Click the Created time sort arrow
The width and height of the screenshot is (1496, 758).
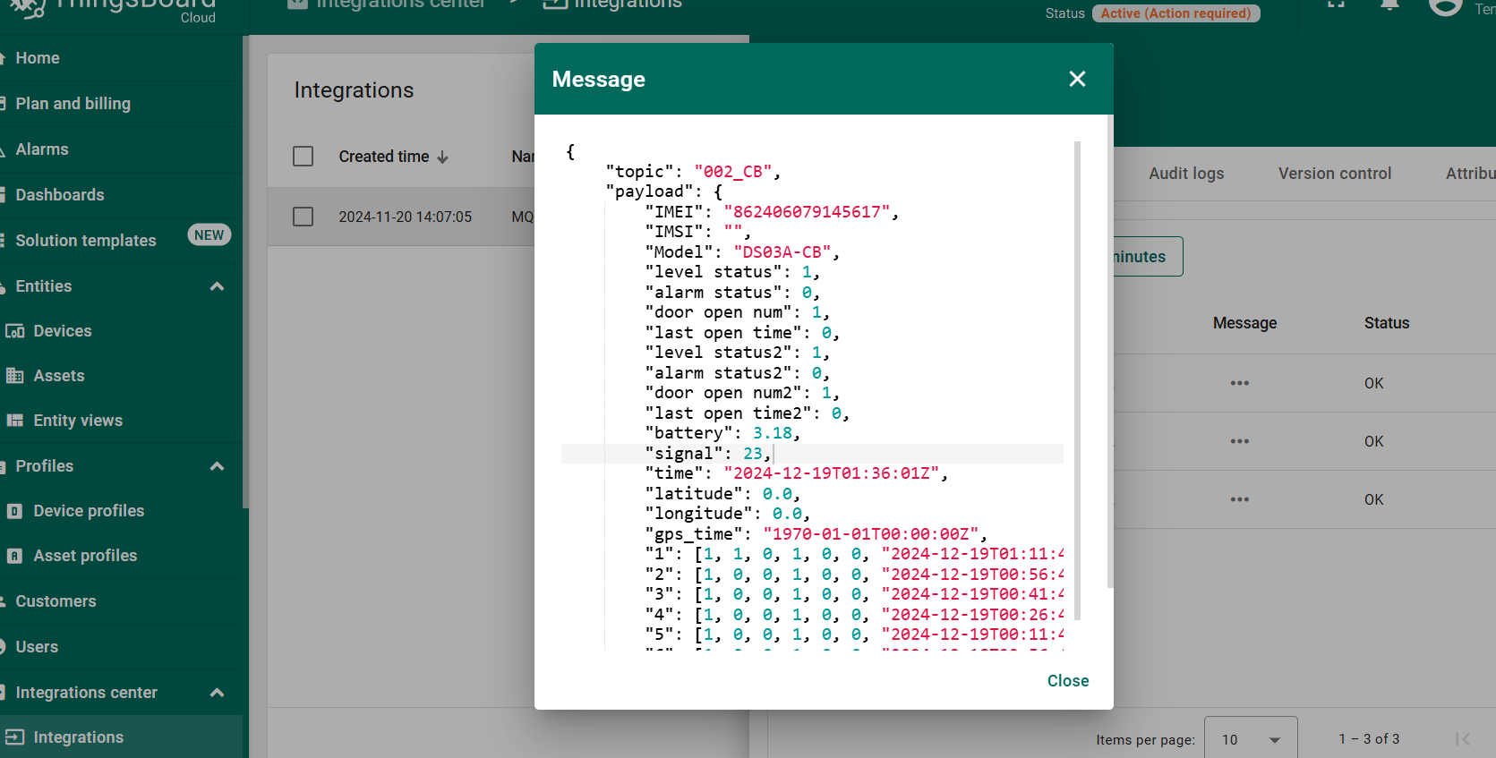point(442,158)
